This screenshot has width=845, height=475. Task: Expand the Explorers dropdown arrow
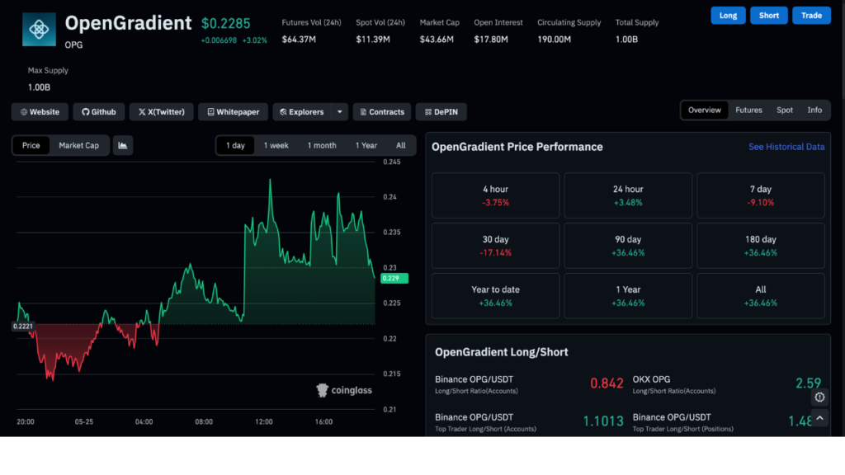tap(339, 112)
